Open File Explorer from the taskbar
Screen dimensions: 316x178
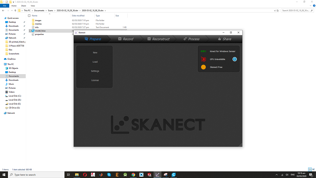pyautogui.click(x=77, y=175)
